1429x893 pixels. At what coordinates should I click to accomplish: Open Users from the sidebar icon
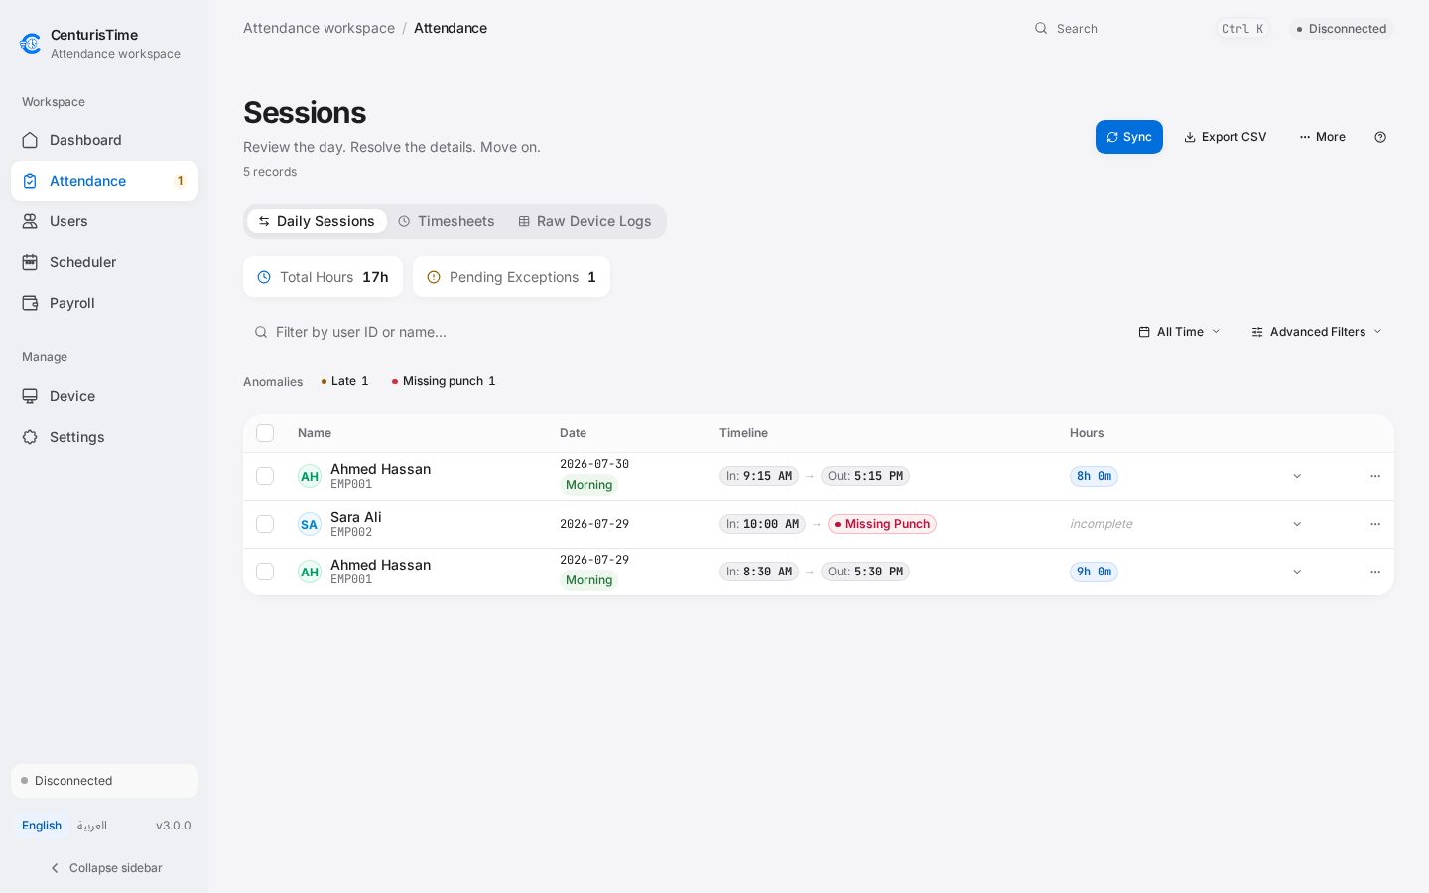pos(30,221)
